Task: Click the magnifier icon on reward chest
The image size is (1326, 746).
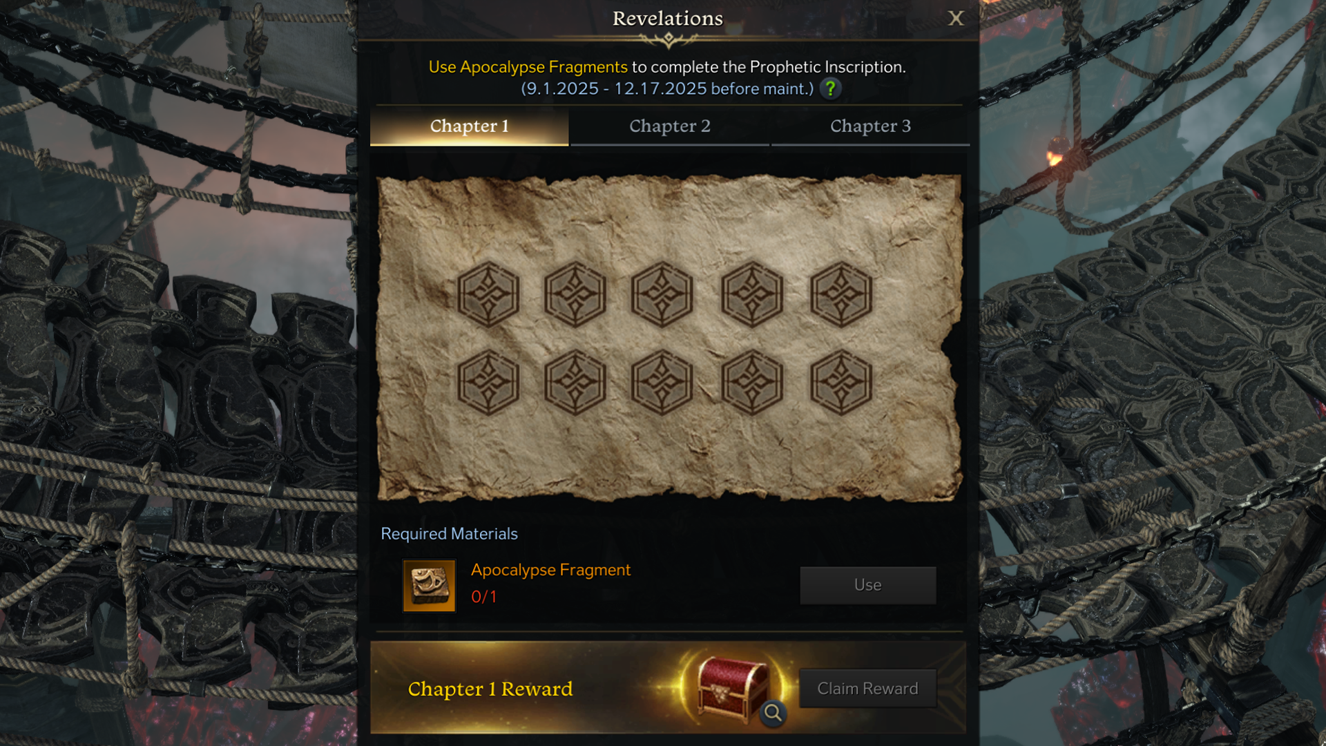Action: tap(773, 712)
